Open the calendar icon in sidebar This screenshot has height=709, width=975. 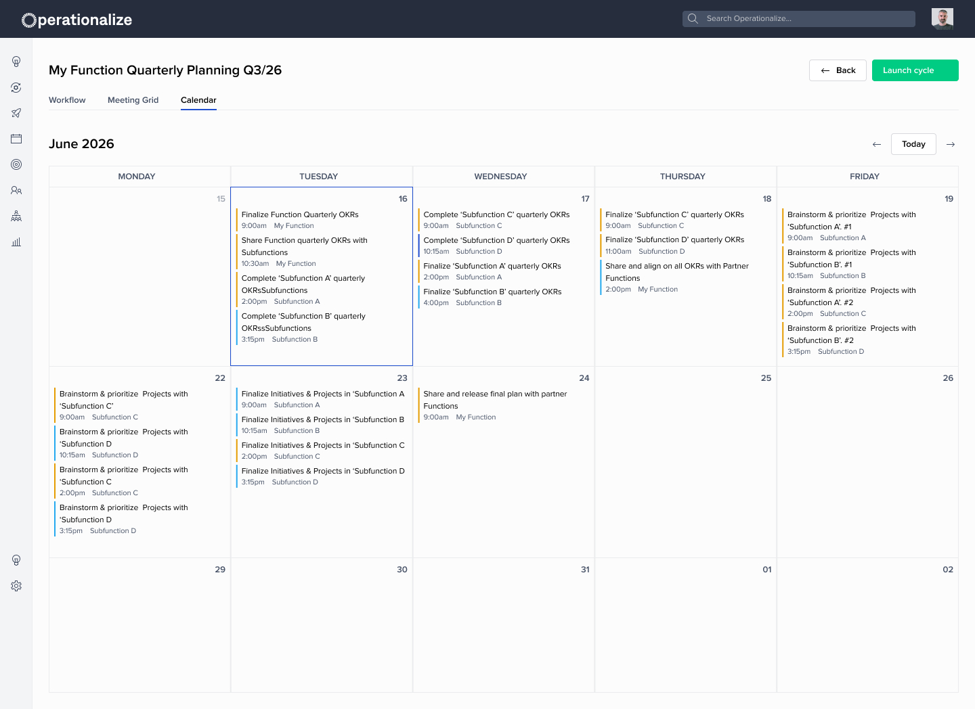16,139
